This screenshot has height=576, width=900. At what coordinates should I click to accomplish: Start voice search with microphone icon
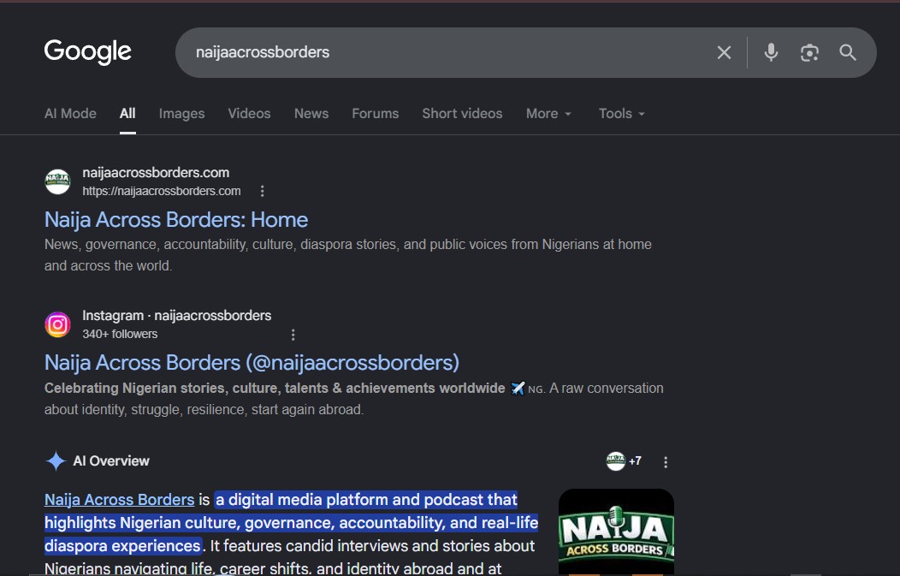[771, 52]
